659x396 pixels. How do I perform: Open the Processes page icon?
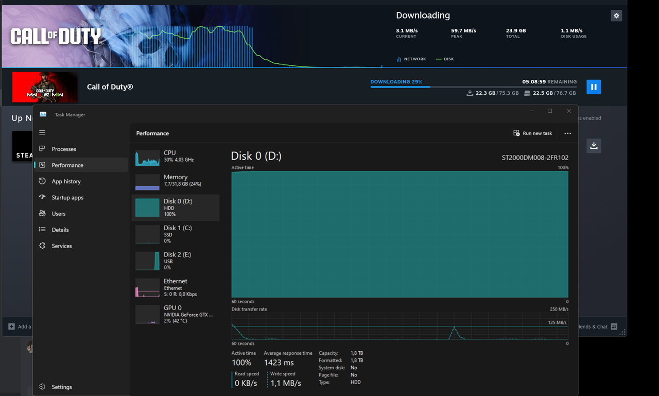42,149
